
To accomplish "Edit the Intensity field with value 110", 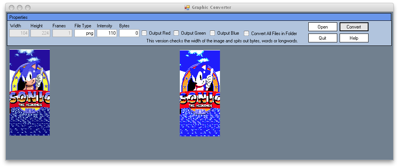I will tap(107, 33).
